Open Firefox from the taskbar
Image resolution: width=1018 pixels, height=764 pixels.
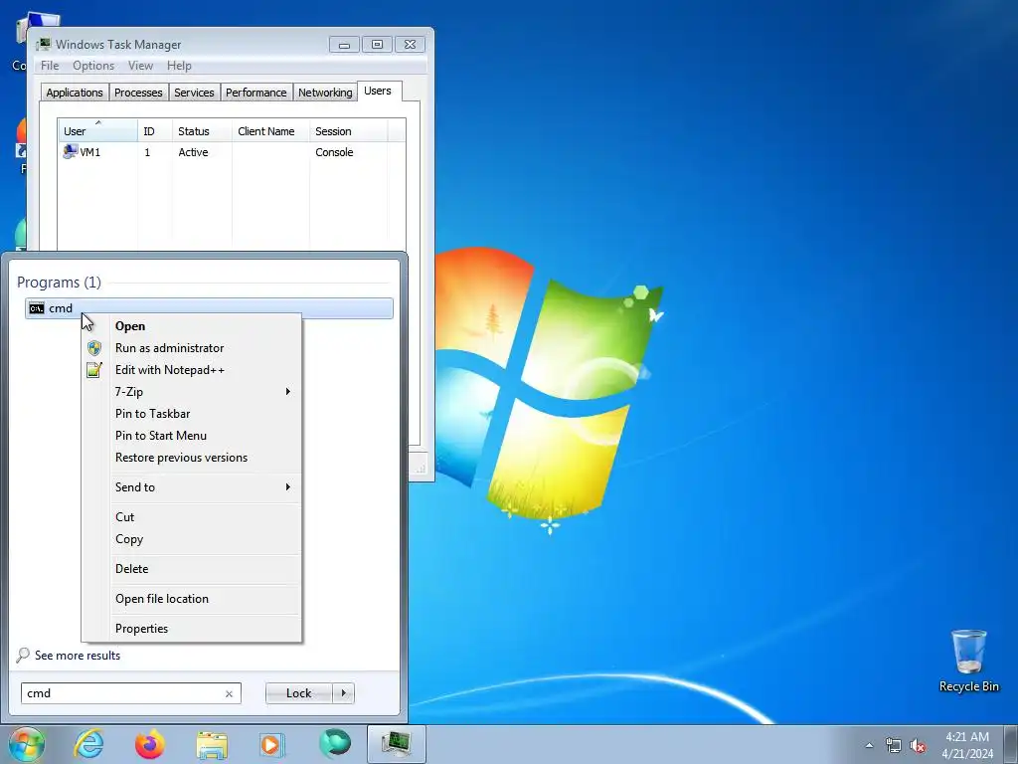(x=150, y=744)
